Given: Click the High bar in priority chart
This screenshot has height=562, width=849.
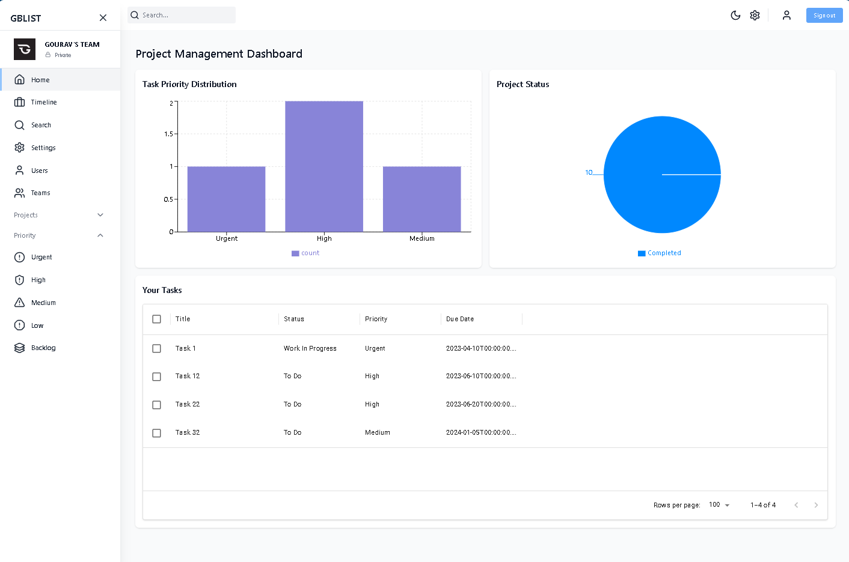Looking at the screenshot, I should tap(324, 166).
